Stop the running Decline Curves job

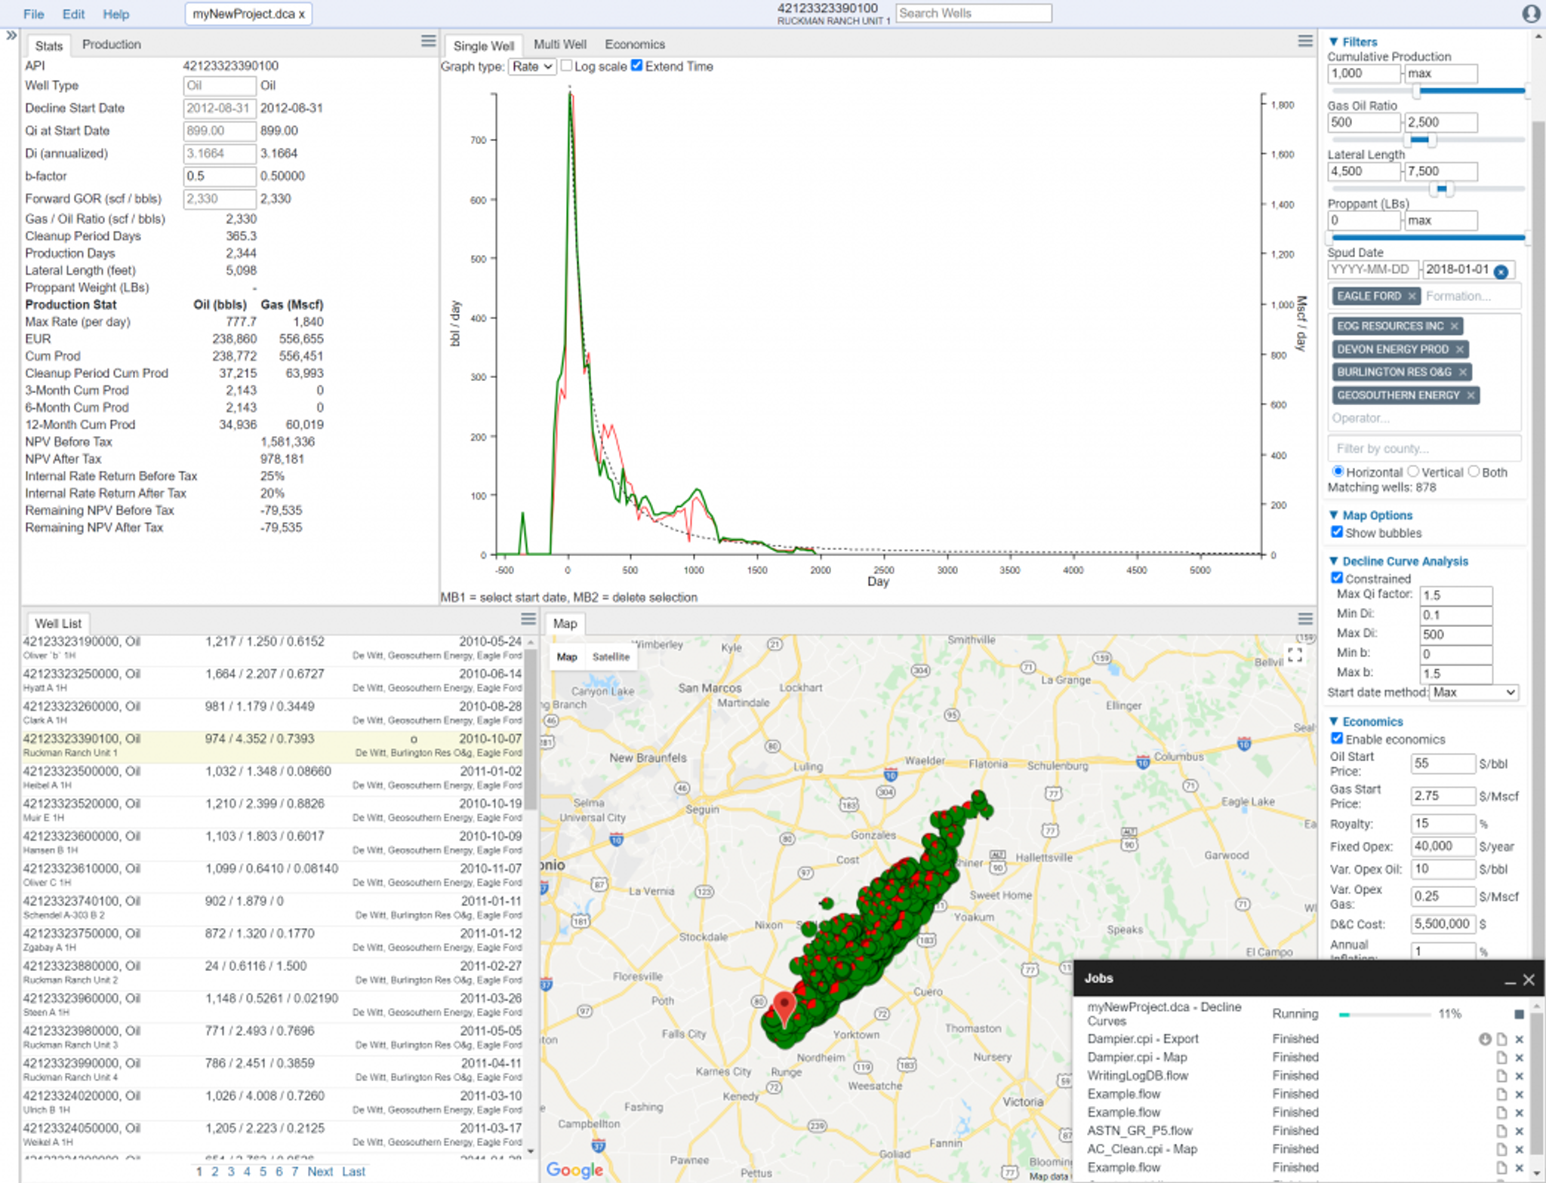tap(1519, 1014)
